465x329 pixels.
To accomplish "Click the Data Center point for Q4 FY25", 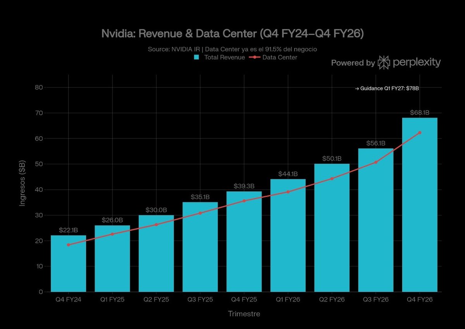I will click(244, 201).
